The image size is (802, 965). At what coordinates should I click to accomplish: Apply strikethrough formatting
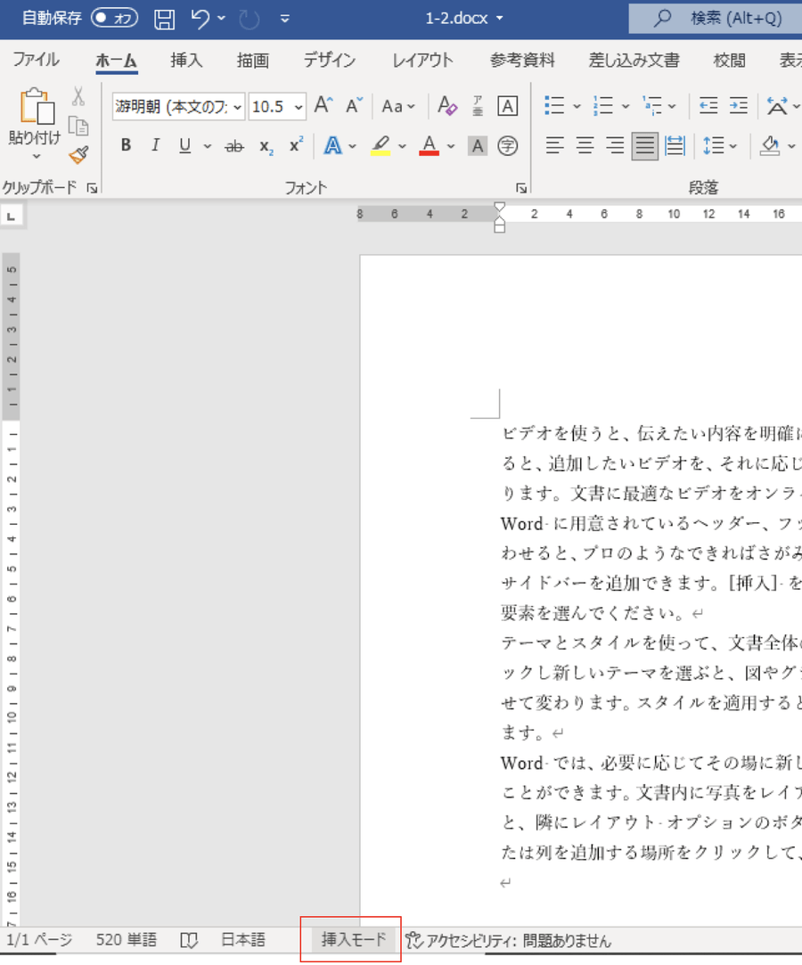tap(234, 146)
